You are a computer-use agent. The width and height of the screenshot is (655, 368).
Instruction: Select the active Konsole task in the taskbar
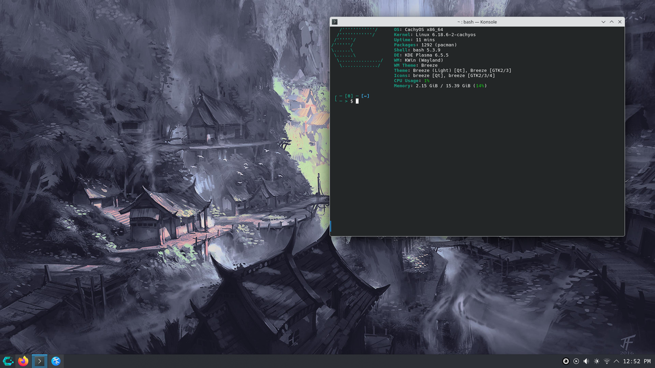point(39,361)
